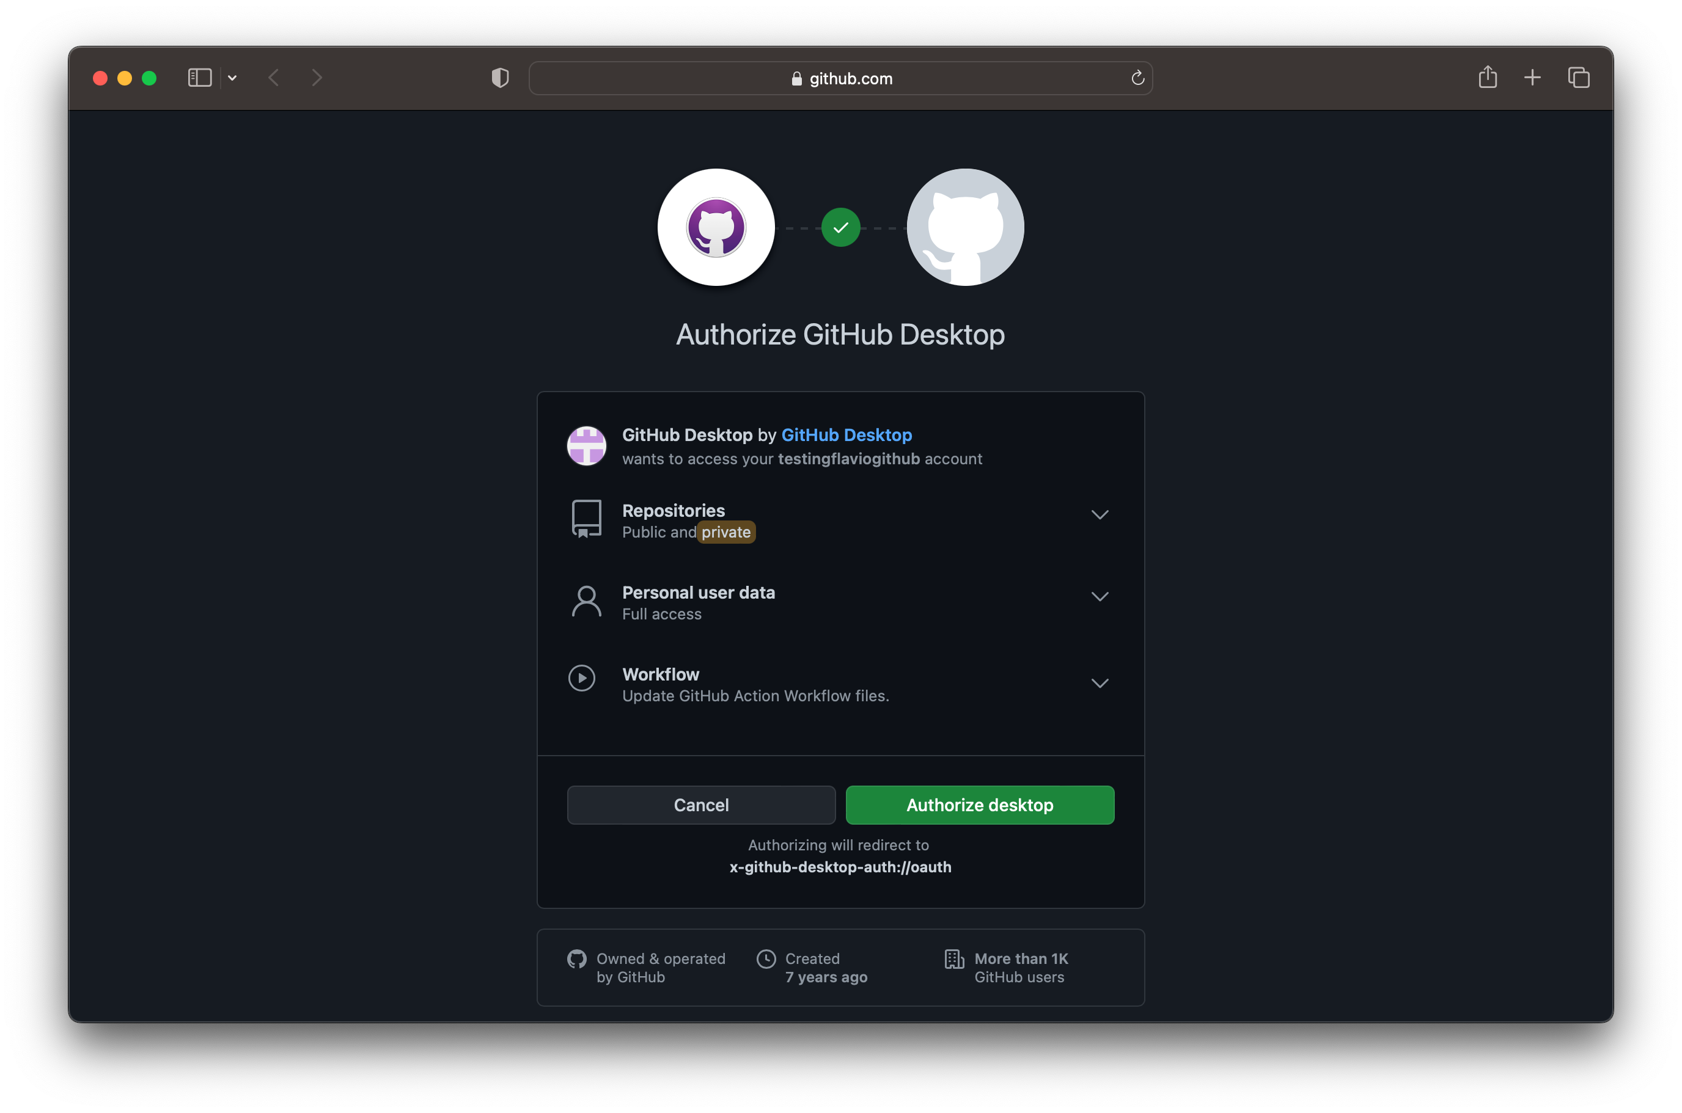Screen dimensions: 1682x1113
Task: Click the green checkmark connection icon
Action: [840, 227]
